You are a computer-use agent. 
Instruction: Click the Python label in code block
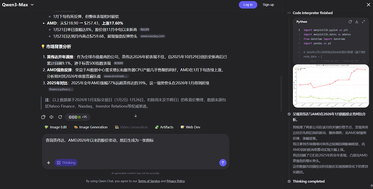pyautogui.click(x=302, y=22)
